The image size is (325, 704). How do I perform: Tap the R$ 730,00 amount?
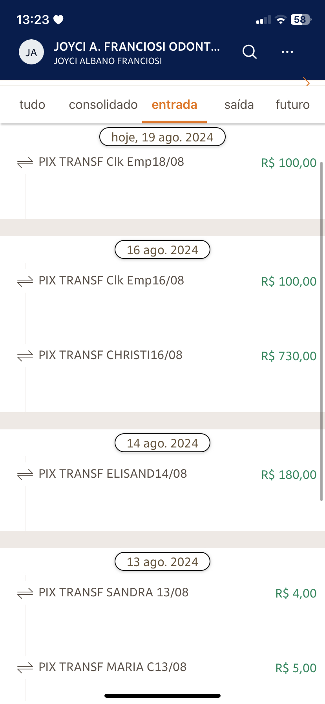289,356
